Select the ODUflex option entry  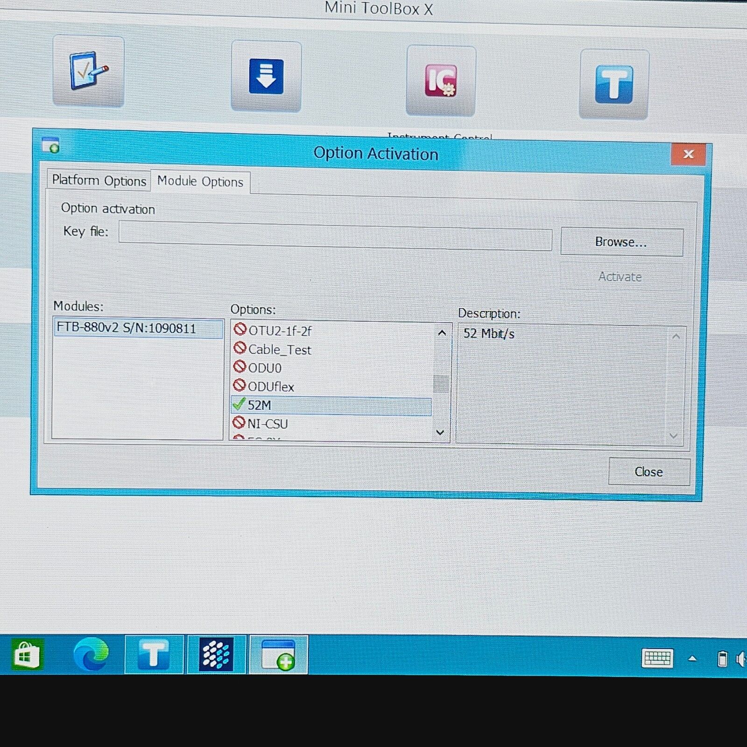[271, 387]
